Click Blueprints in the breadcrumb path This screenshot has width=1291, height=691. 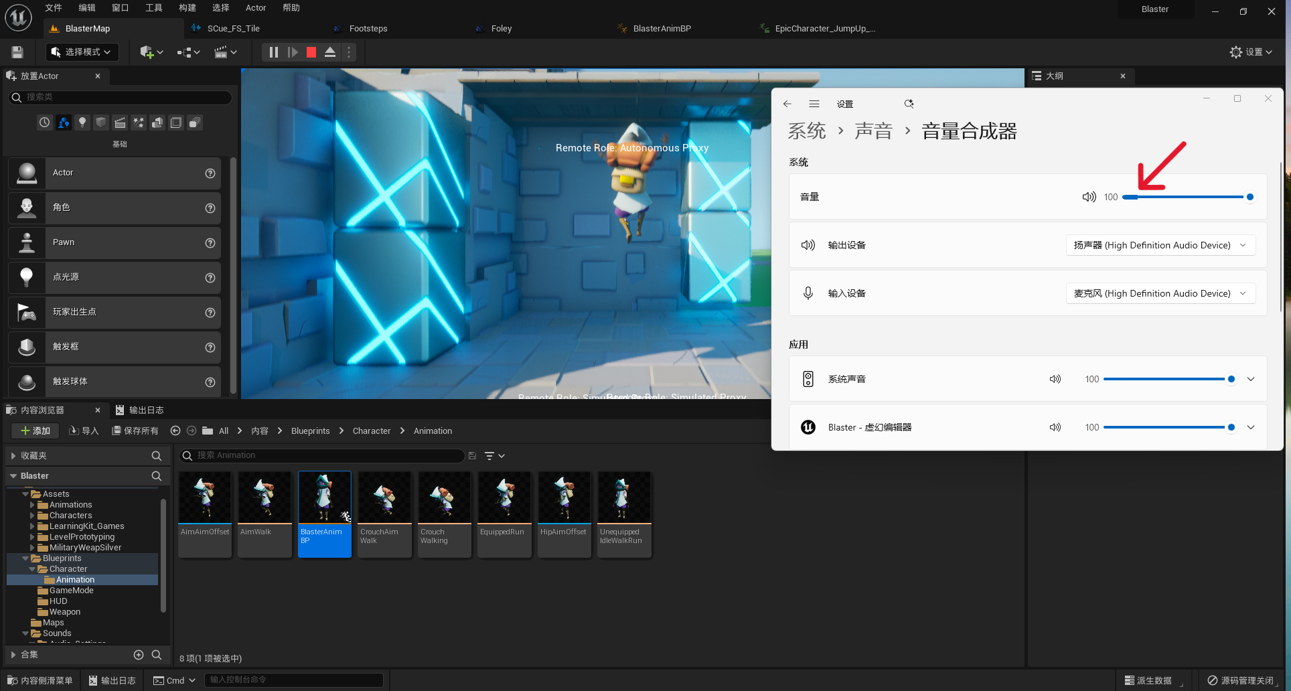(x=310, y=431)
